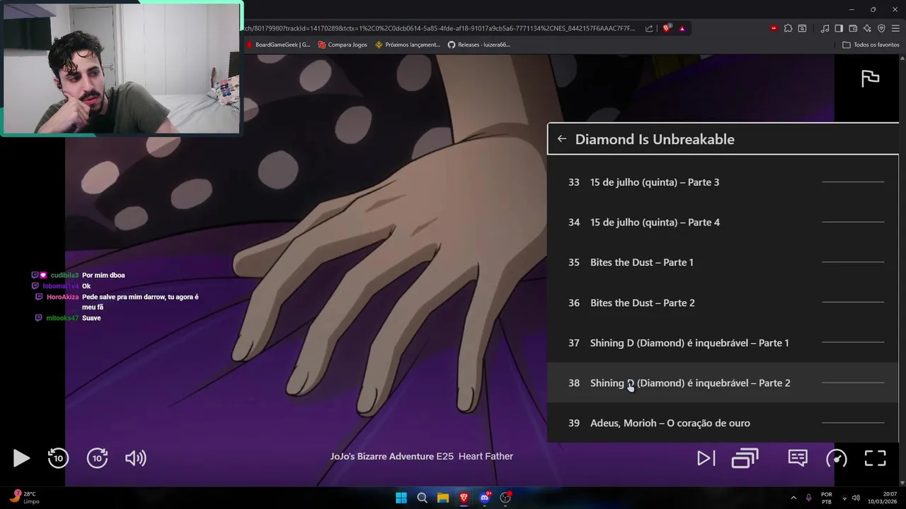Screen dimensions: 906x509
Task: Open Próximos lançamentos bookmark
Action: point(408,45)
